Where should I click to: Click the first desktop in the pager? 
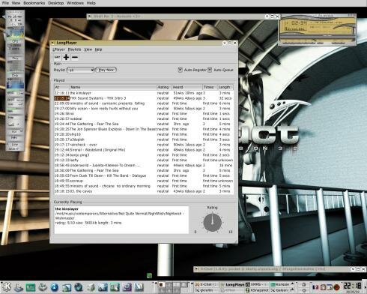(x=161, y=285)
